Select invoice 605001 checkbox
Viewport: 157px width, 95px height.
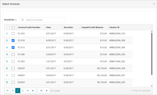(13, 68)
